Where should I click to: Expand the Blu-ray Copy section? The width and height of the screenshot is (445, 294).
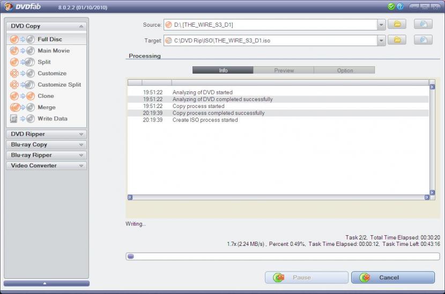click(x=46, y=145)
